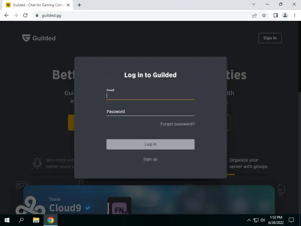301x226 pixels.
Task: Toggle the browser side panel icon
Action: point(276,15)
